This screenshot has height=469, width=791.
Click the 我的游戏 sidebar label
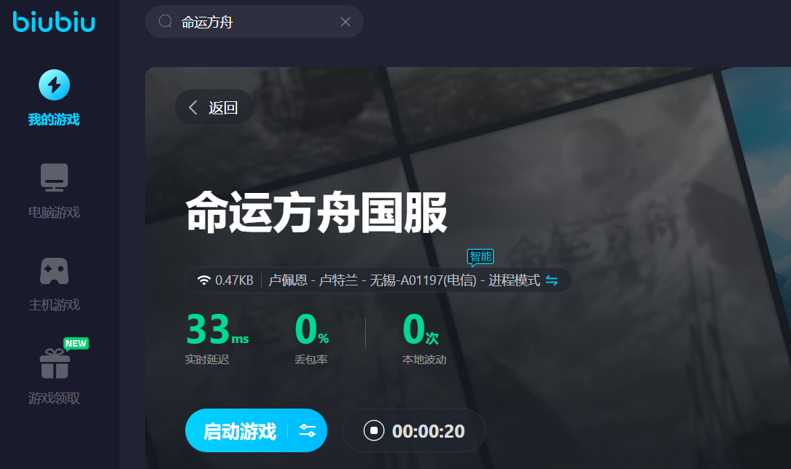click(54, 119)
